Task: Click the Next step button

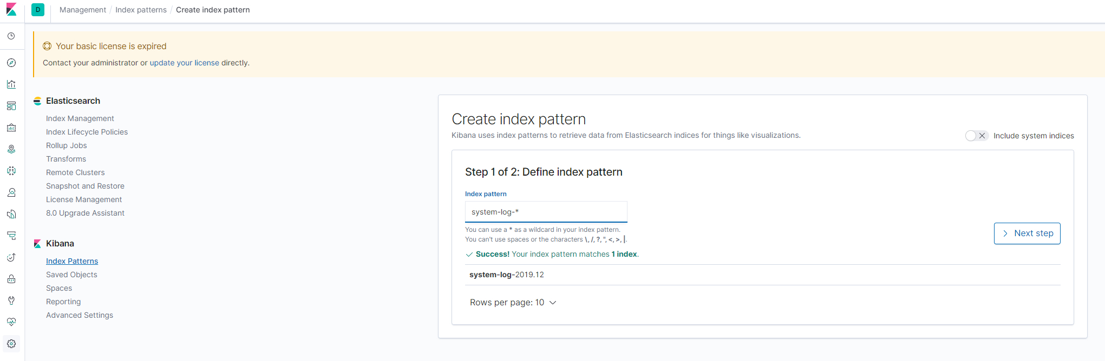Action: point(1027,233)
